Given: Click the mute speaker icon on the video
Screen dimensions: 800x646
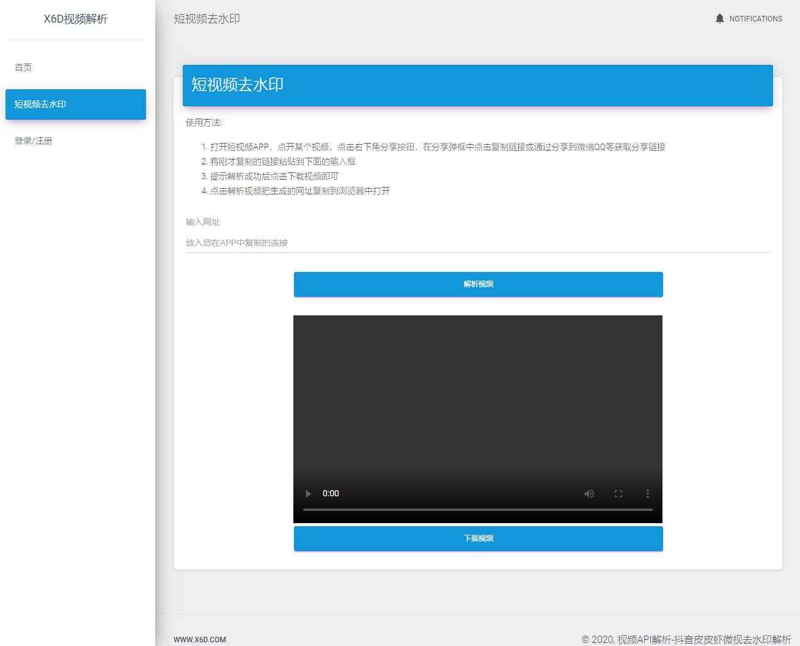Looking at the screenshot, I should click(589, 493).
